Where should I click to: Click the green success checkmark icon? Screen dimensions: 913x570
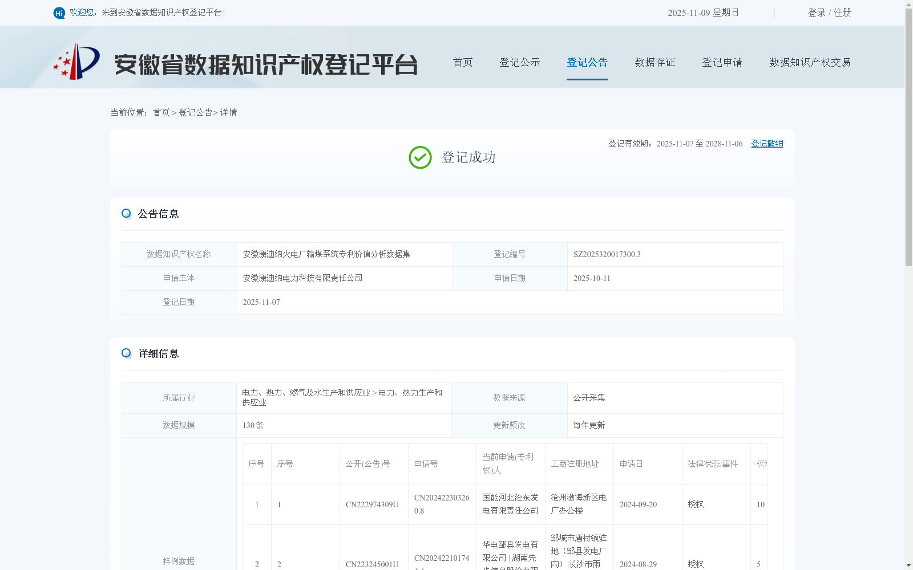point(420,157)
